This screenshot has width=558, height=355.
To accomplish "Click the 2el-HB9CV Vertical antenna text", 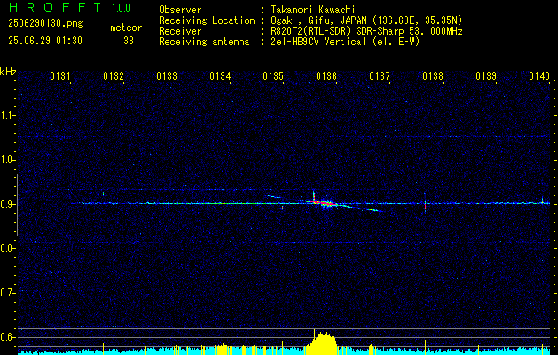I will [x=345, y=42].
